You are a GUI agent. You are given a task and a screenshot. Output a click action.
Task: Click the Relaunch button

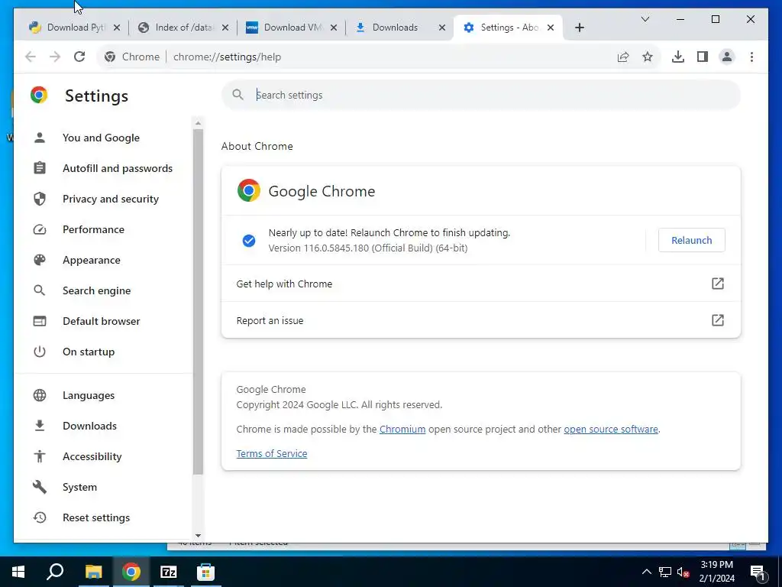pos(691,240)
